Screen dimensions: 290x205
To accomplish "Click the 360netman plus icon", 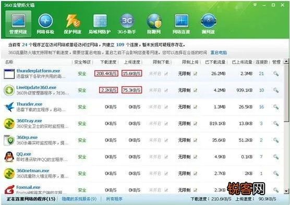I will 9,173.
